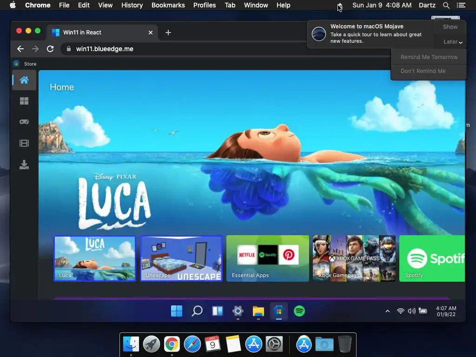
Task: Open the Store Home sidebar icon
Action: click(x=24, y=80)
